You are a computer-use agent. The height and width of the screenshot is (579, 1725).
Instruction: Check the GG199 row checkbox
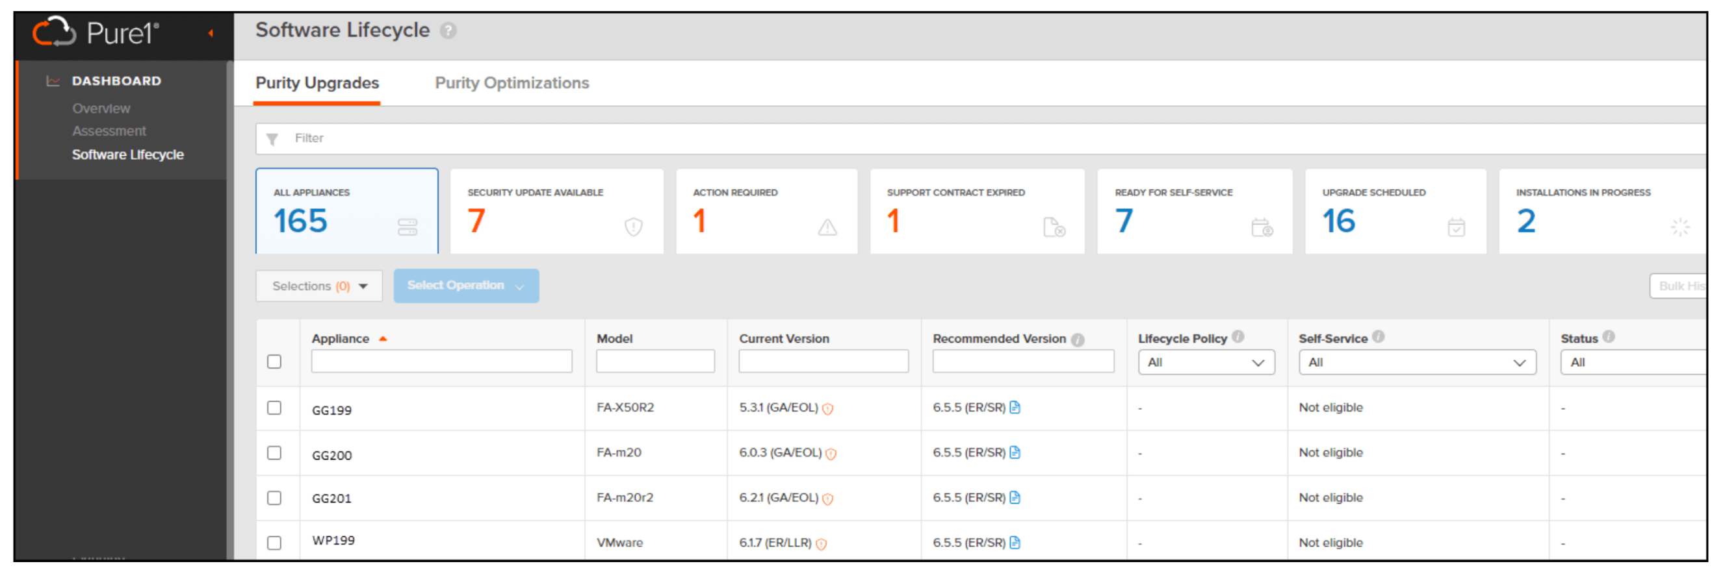pos(274,408)
